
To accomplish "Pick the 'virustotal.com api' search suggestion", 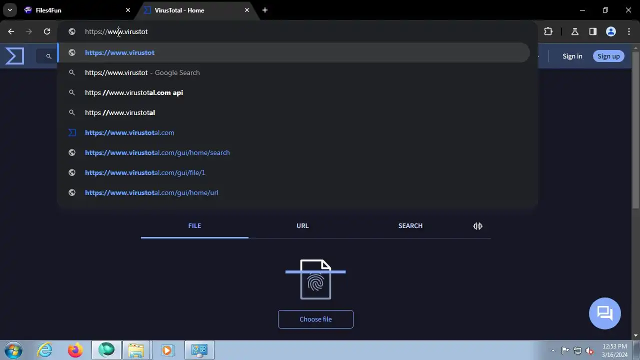I will (293, 92).
